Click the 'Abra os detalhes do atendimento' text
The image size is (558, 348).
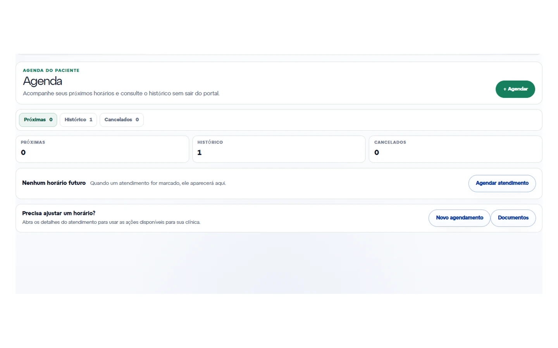click(111, 222)
